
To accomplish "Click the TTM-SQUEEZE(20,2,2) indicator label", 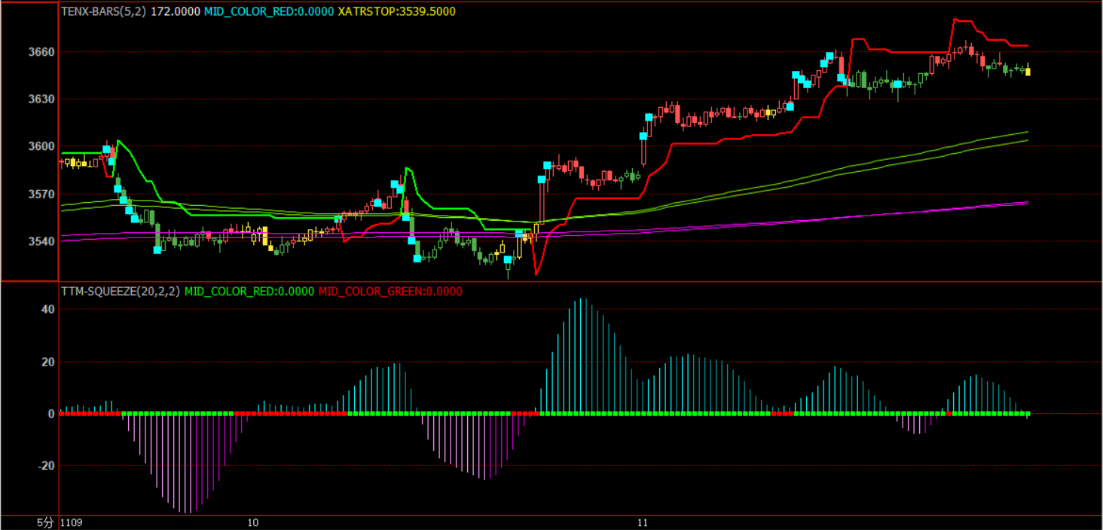I will coord(121,291).
